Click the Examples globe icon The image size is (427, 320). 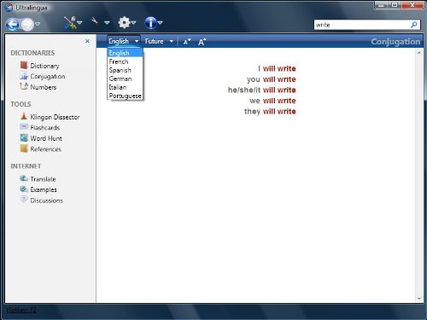pos(24,189)
